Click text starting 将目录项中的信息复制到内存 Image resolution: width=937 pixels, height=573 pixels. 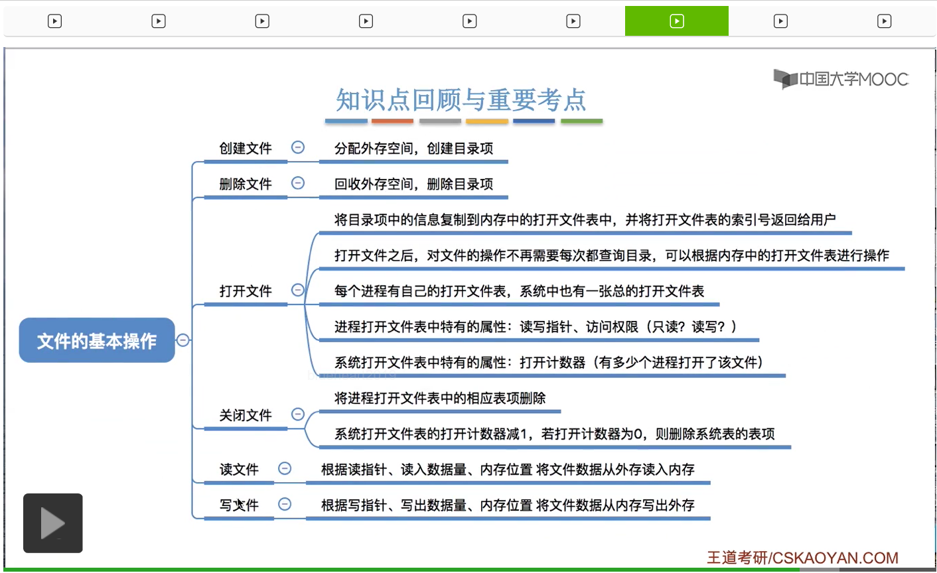click(x=585, y=220)
